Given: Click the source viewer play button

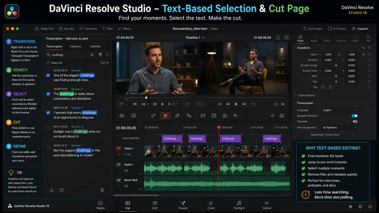Looking at the screenshot, I should click(162, 104).
